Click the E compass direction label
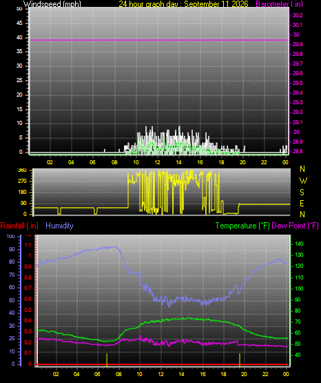 (x=302, y=203)
